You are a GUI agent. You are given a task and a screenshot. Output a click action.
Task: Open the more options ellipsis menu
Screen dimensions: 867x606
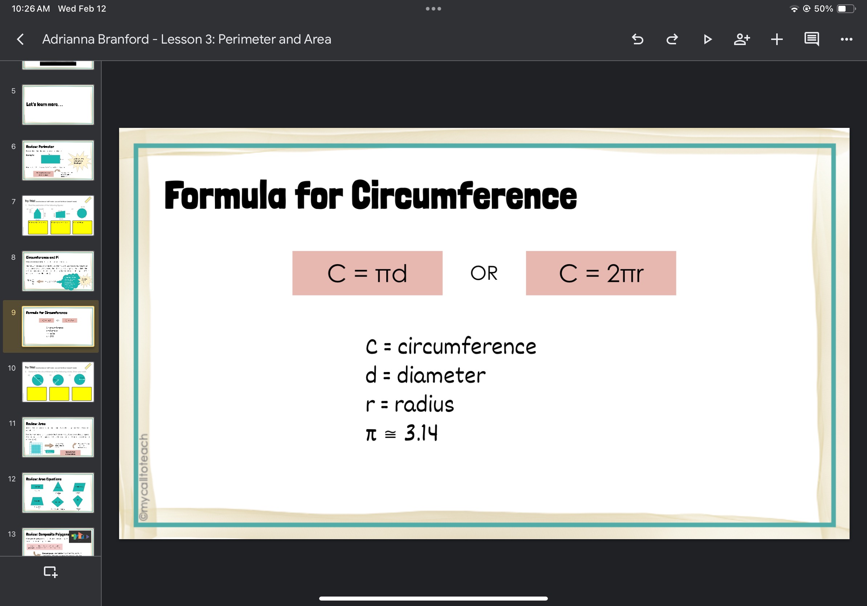(x=846, y=39)
